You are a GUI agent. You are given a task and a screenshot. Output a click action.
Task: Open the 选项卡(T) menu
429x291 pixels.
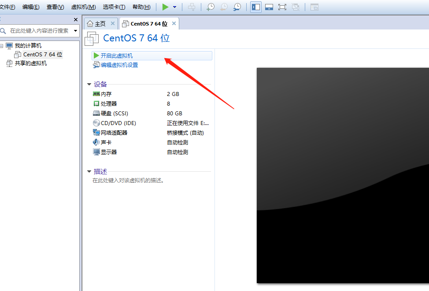point(114,7)
